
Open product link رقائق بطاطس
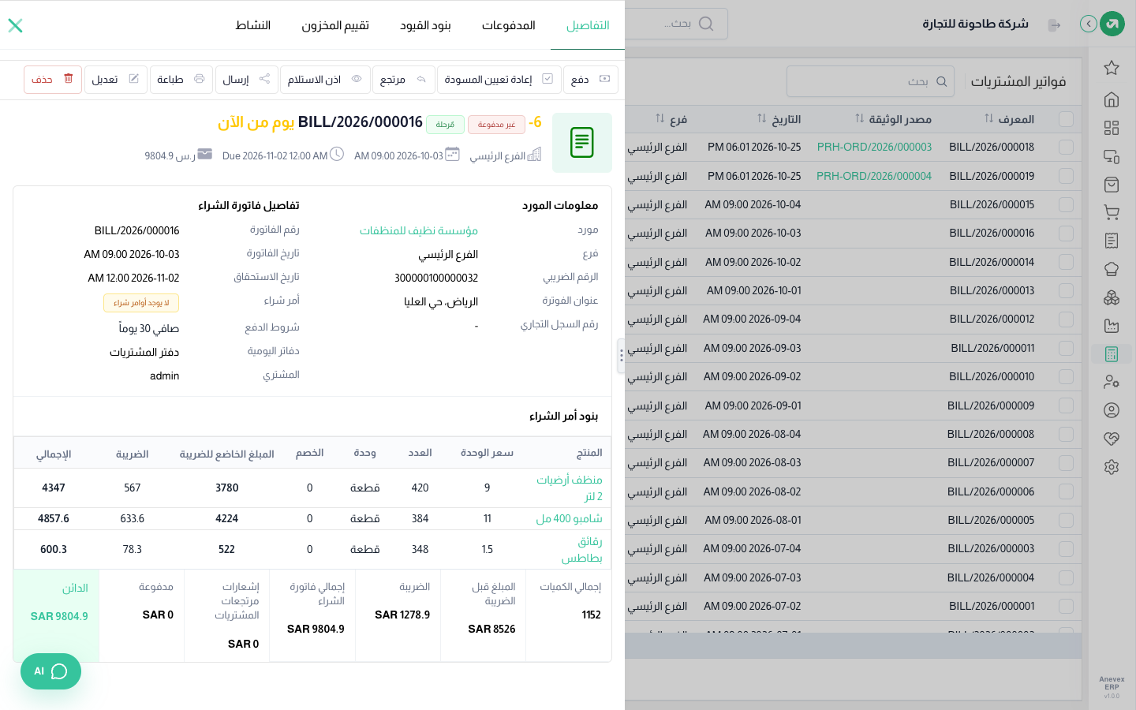[582, 550]
